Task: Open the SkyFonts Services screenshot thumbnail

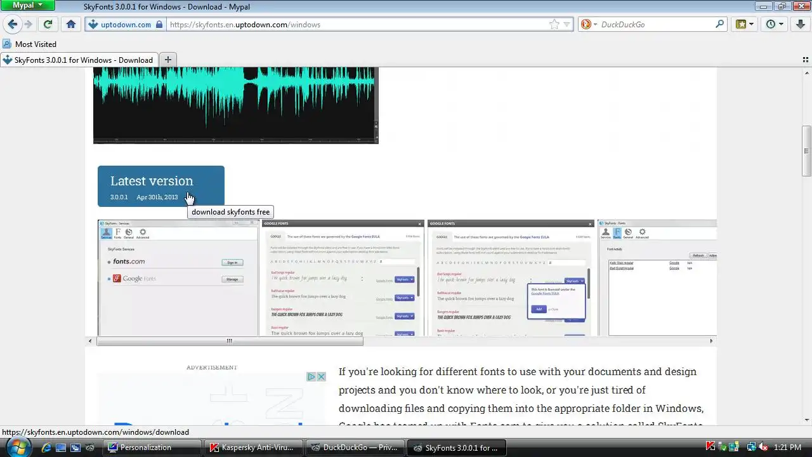Action: click(178, 277)
